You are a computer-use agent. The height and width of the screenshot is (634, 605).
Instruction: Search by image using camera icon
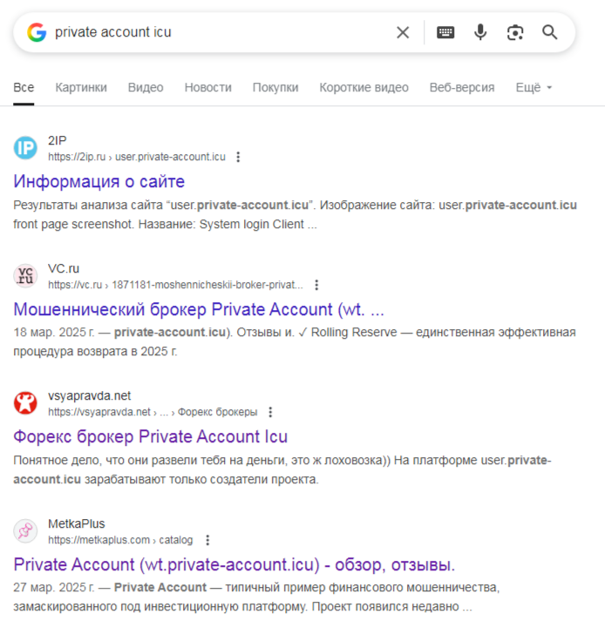515,32
